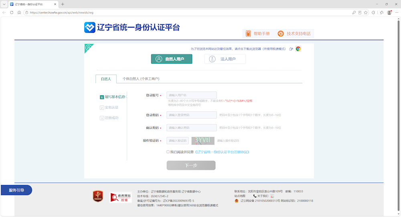Click the Chrome browser download icon
Image resolution: width=401 pixels, height=217 pixels.
(298, 49)
